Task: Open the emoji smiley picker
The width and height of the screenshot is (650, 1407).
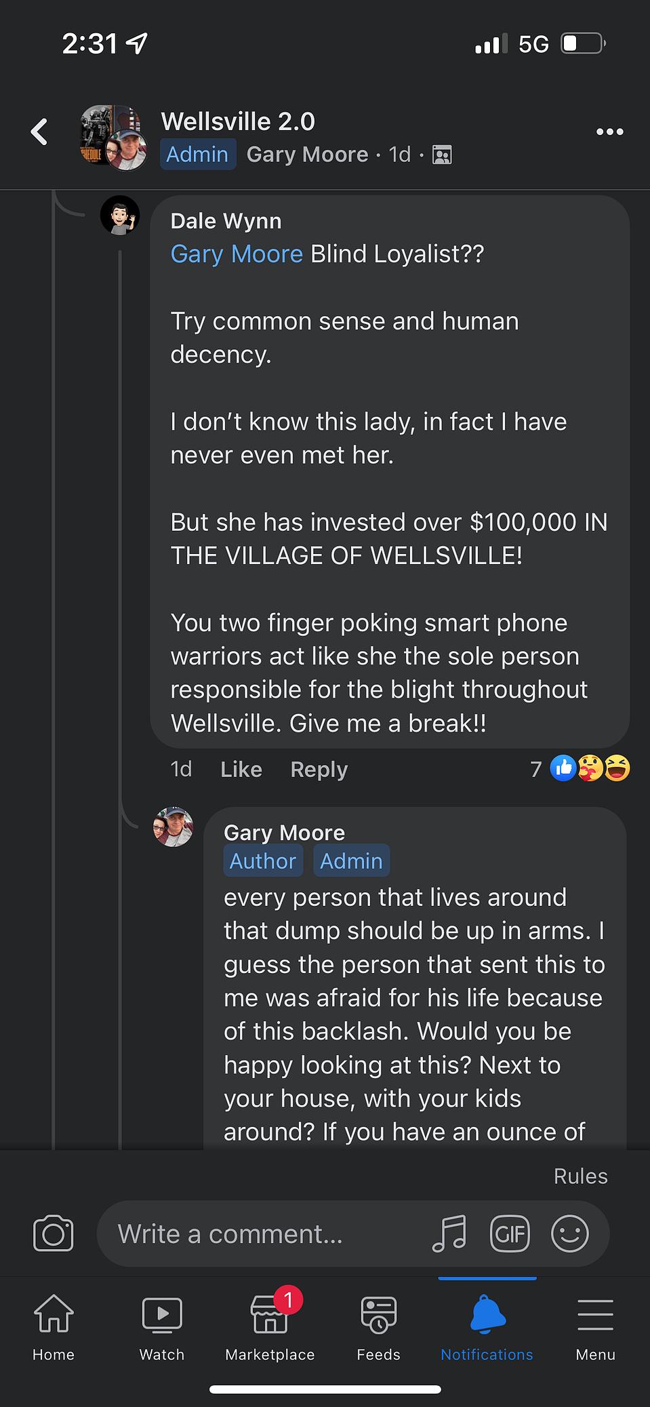Action: click(570, 1233)
